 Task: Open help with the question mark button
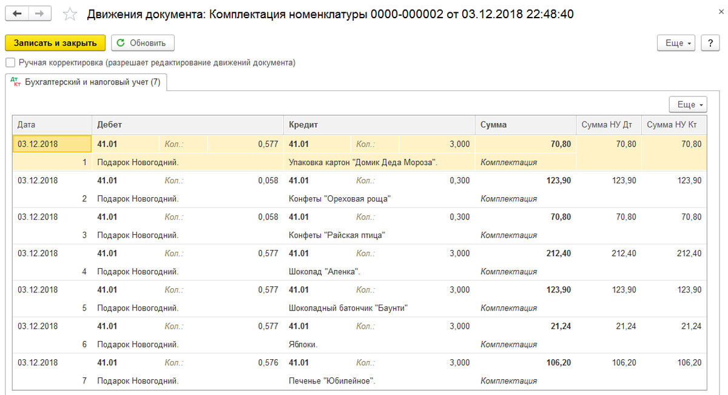[710, 43]
